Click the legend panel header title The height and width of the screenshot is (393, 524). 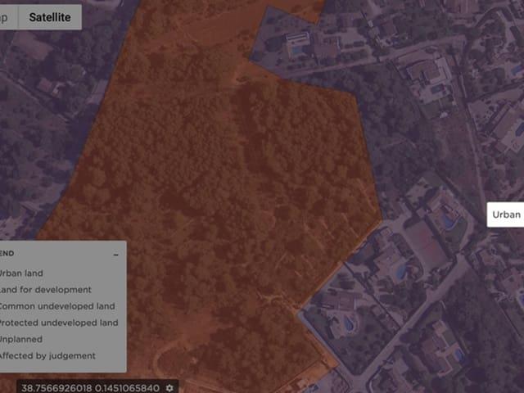7,253
